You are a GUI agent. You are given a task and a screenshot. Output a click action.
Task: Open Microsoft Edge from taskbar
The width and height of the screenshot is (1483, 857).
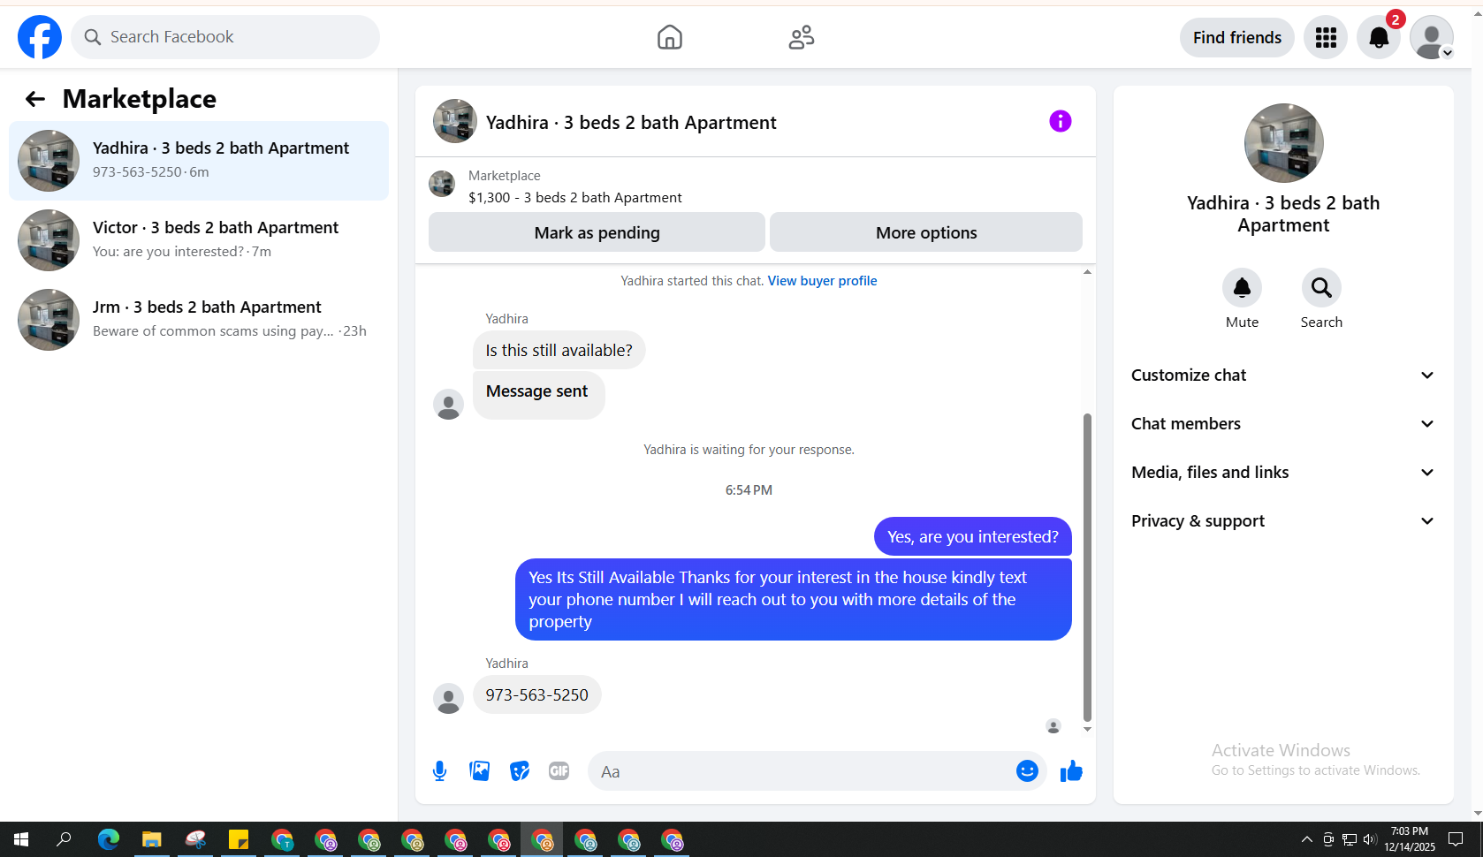pyautogui.click(x=109, y=839)
